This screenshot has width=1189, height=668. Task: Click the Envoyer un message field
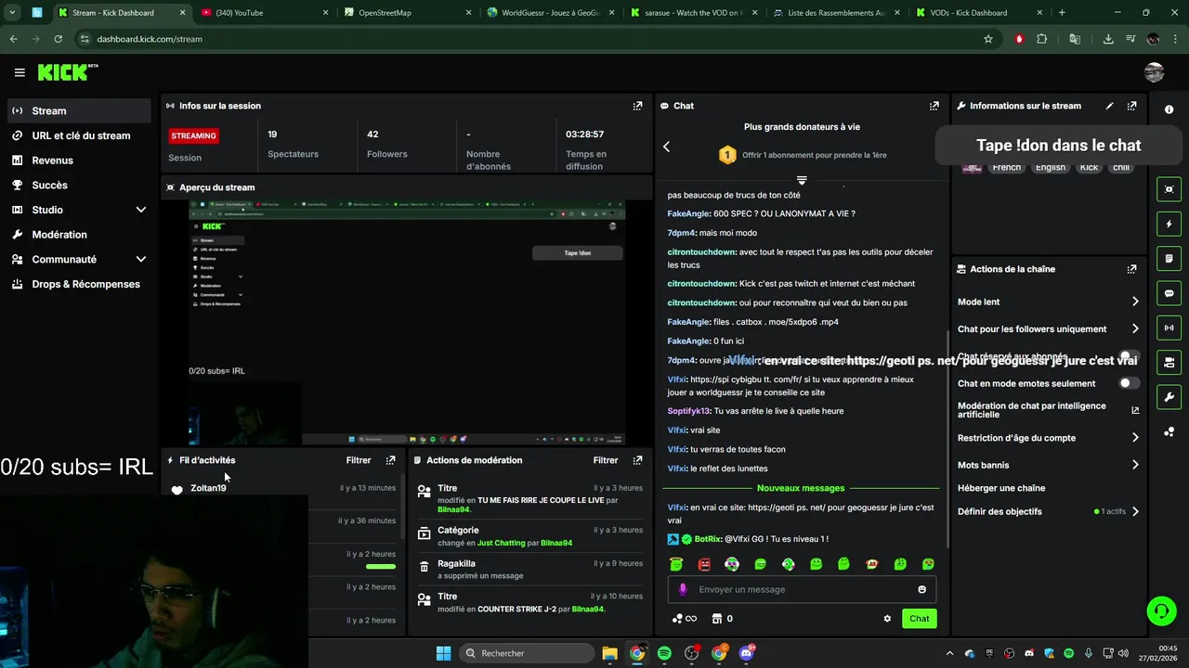[x=802, y=589]
